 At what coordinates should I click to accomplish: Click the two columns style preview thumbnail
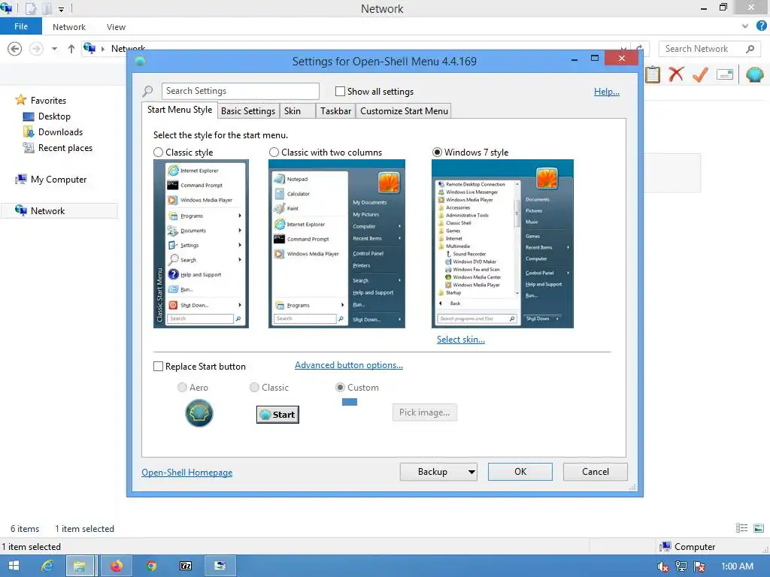pos(336,243)
